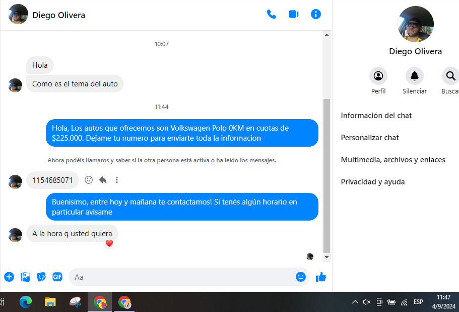Switch to the first Chrome taskbar window
This screenshot has width=459, height=312.
[100, 302]
